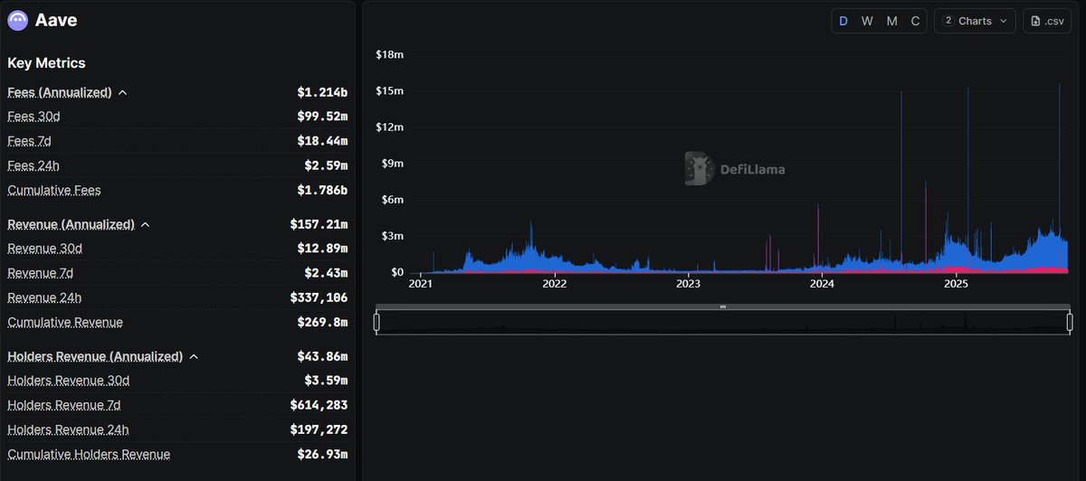Screen dimensions: 1086x481
Task: Click the $2.59m fees 24h value
Action: click(x=326, y=165)
